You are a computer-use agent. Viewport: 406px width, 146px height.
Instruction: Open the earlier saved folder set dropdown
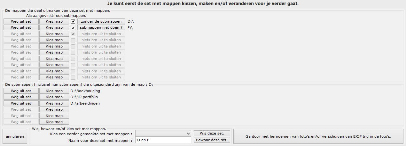coord(163,133)
